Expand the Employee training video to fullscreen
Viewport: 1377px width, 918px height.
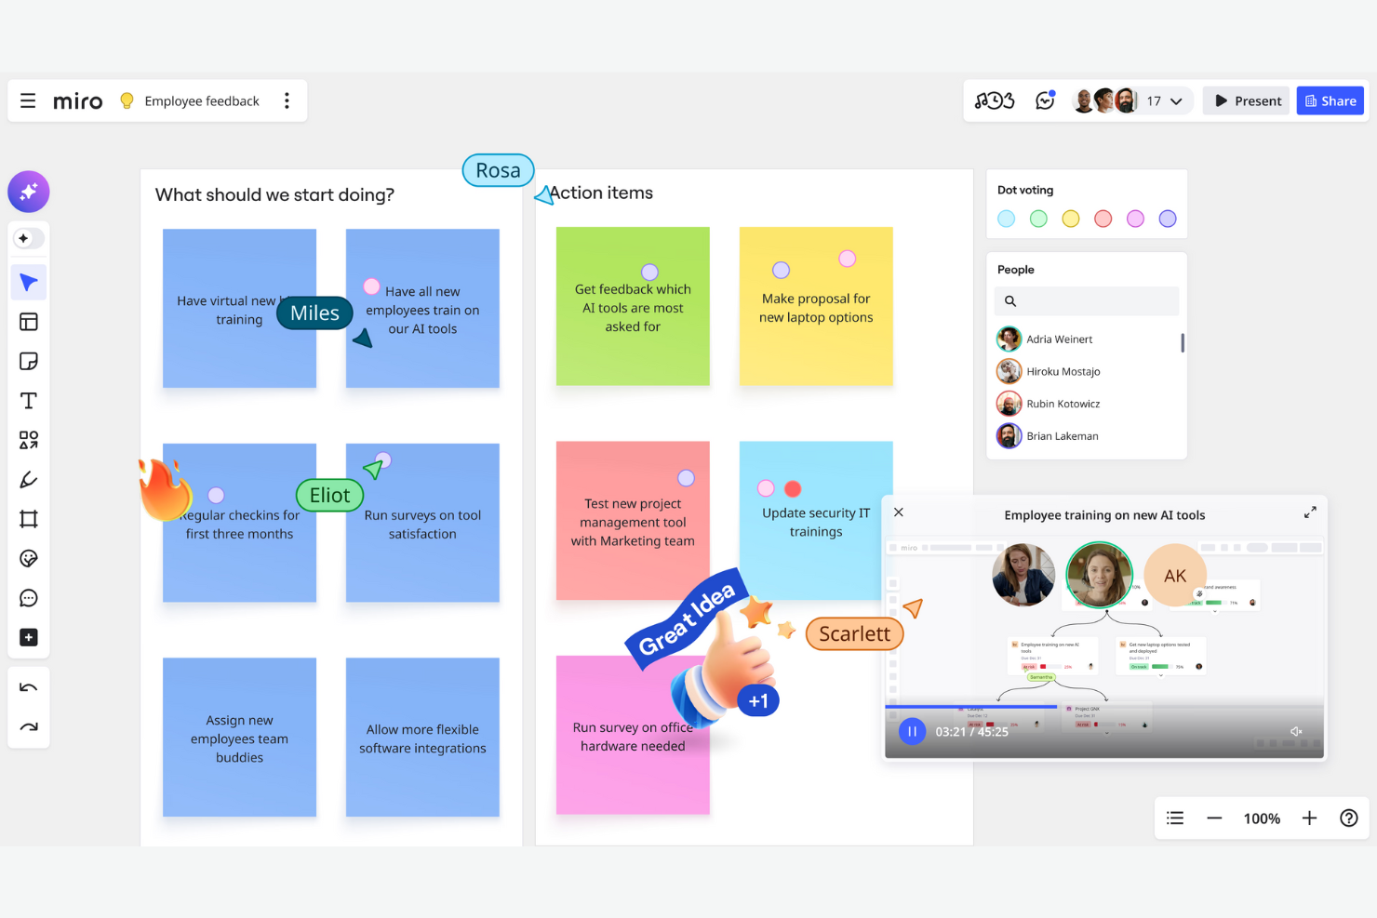[1310, 512]
